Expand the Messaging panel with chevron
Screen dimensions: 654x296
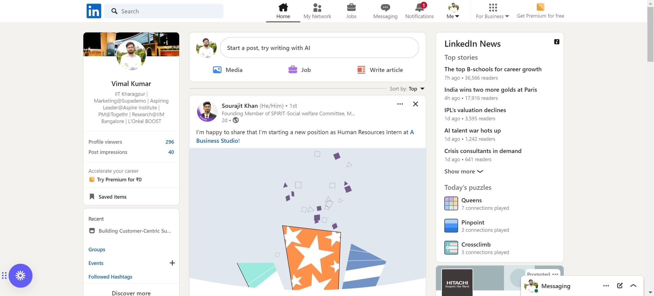pos(633,286)
